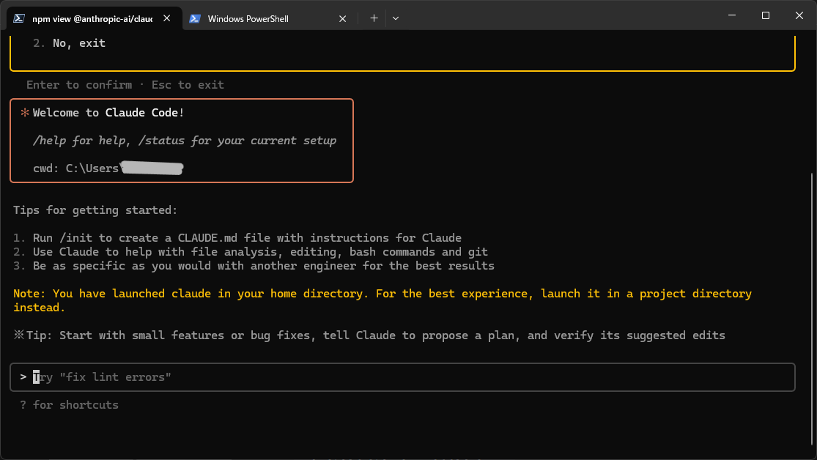Click the Claude asterisk logo icon
Screen dimensions: 817x460
(24, 113)
